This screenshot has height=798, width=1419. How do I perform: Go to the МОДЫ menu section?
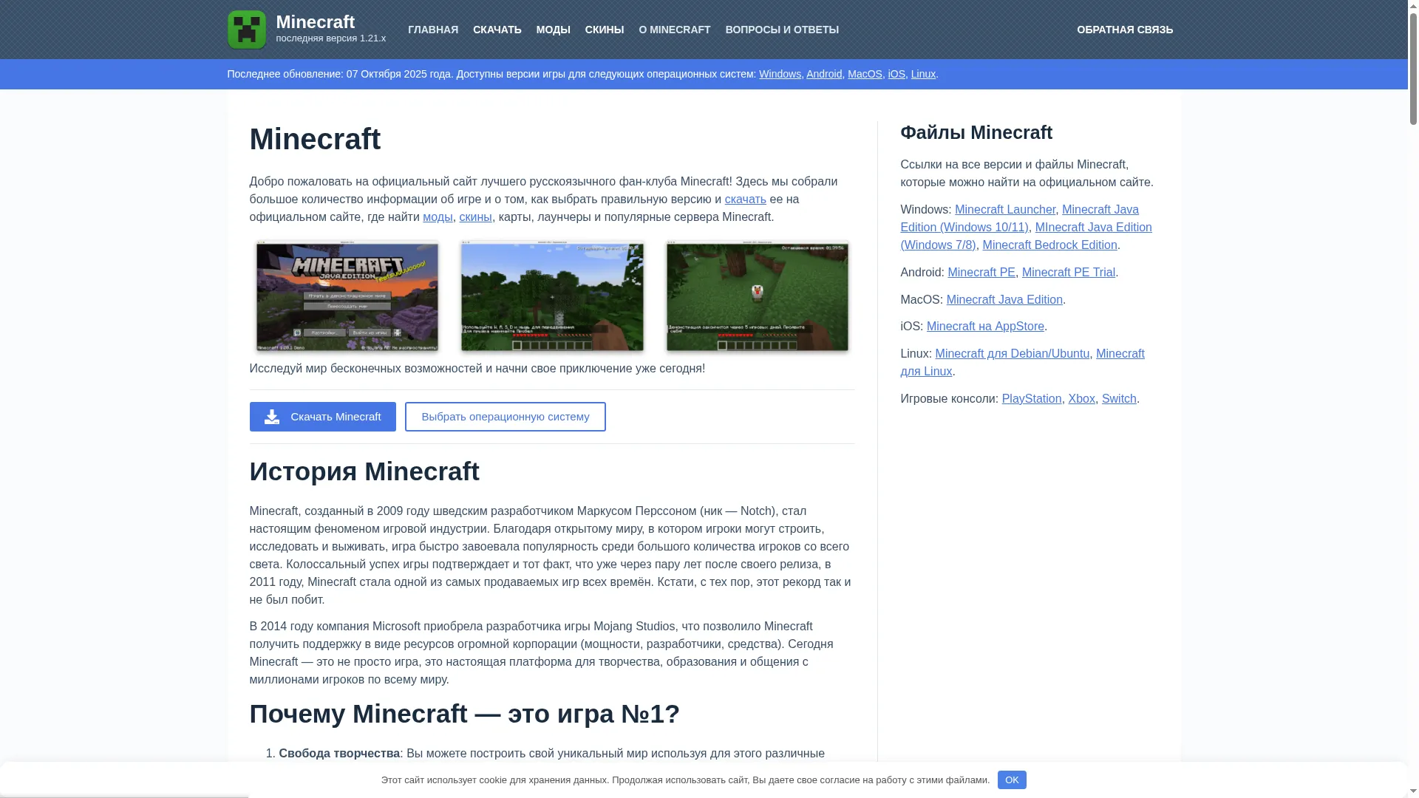point(554,30)
